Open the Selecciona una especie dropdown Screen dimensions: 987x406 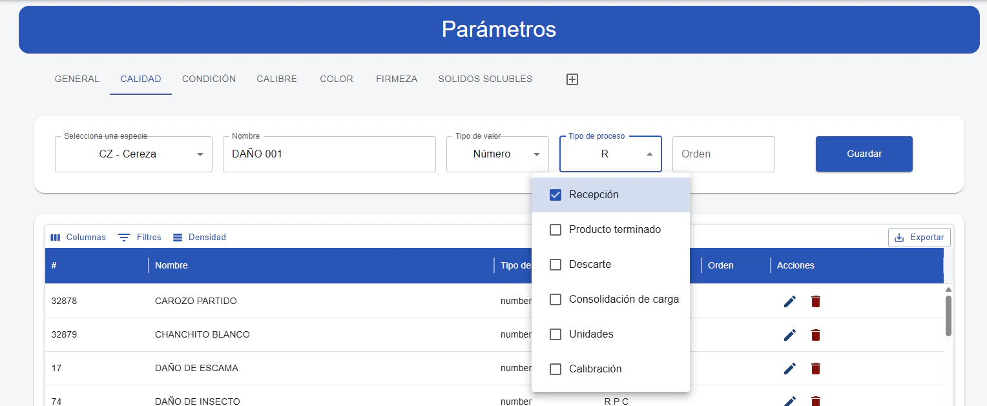point(134,154)
